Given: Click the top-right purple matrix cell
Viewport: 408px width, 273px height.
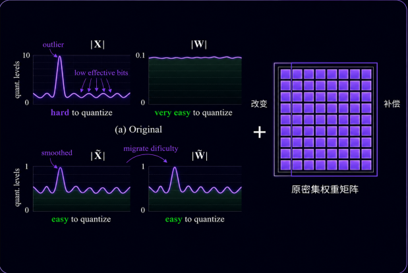Looking at the screenshot, I should [366, 74].
